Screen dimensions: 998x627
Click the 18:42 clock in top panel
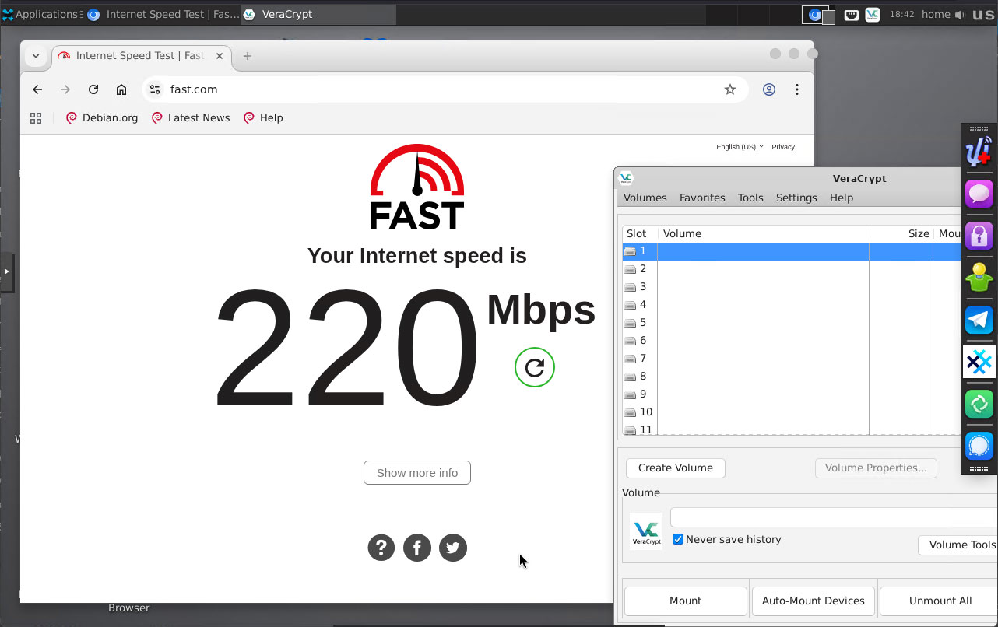901,14
